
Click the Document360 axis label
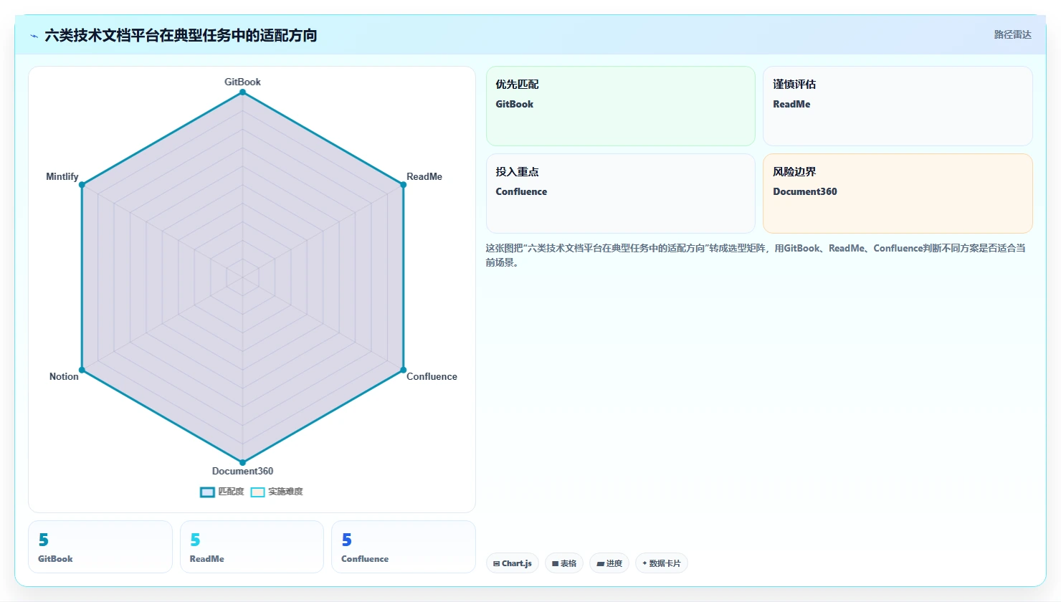[x=242, y=471]
